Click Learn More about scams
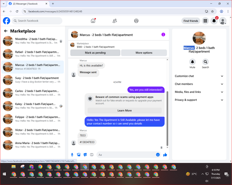This screenshot has width=232, height=185. tap(124, 111)
